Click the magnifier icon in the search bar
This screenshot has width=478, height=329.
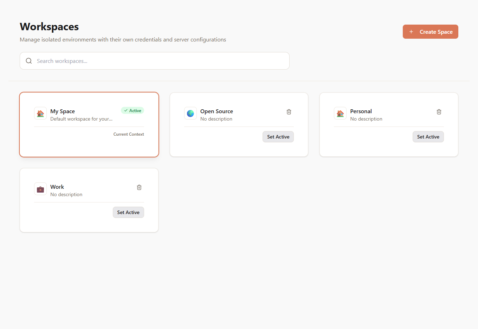click(28, 61)
